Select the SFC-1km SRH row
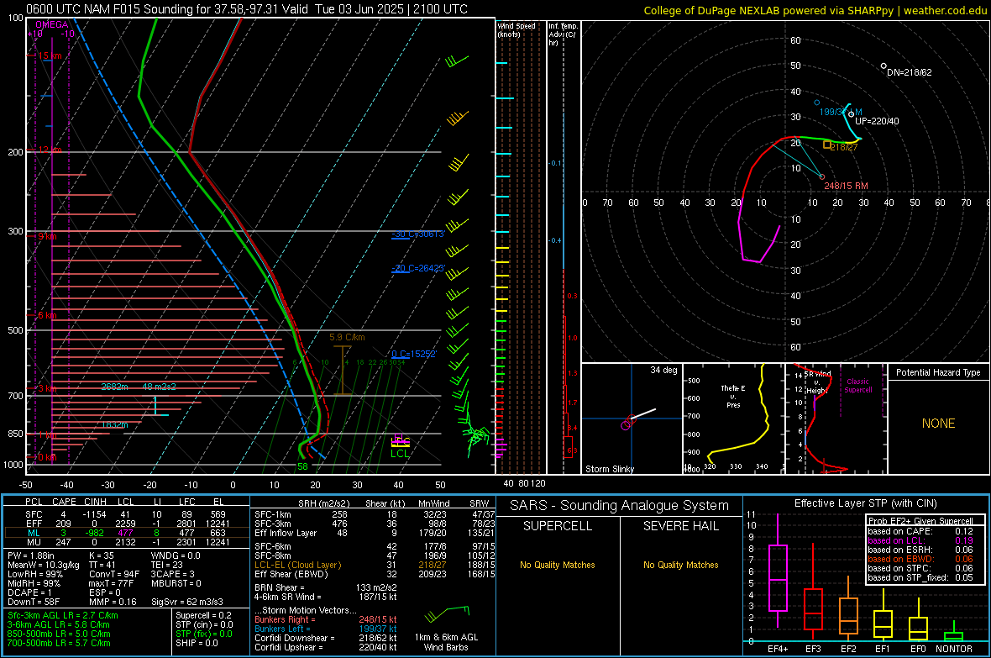The image size is (991, 658). [x=375, y=514]
